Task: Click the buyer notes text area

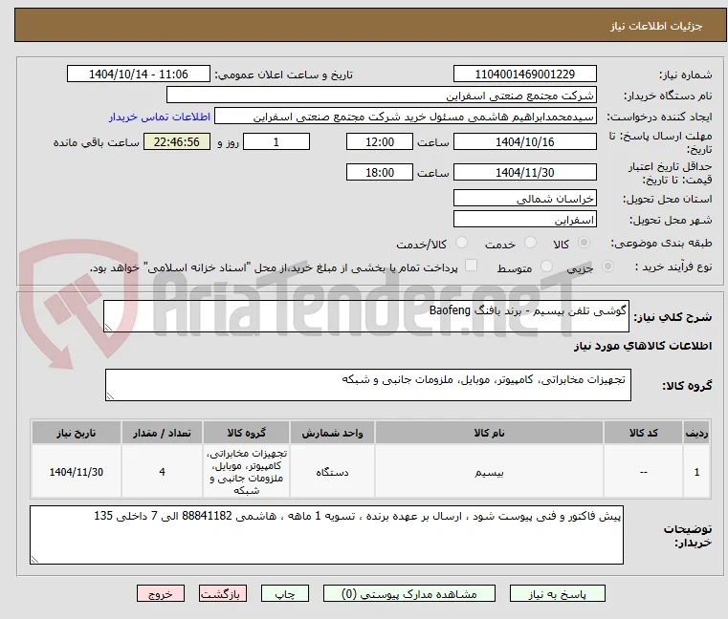Action: pos(326,535)
